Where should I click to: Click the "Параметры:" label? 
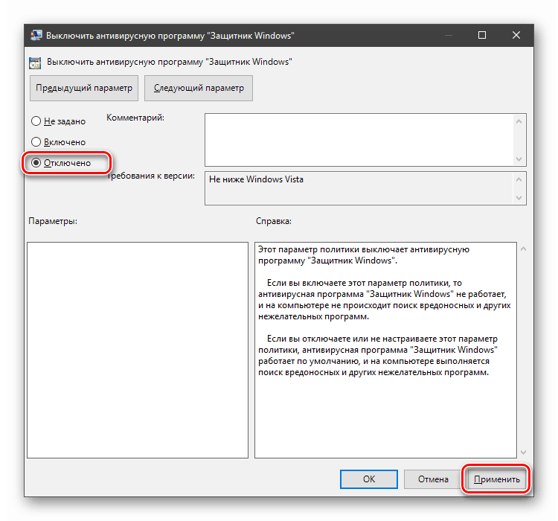[53, 221]
